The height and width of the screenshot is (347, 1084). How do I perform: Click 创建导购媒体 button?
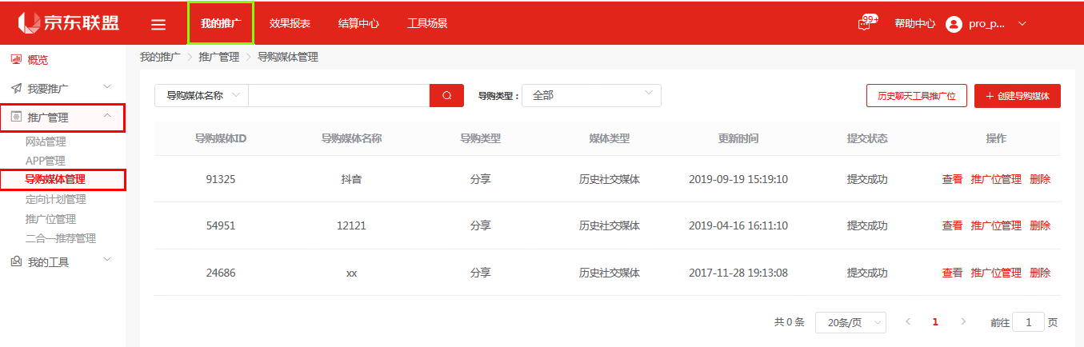1018,96
